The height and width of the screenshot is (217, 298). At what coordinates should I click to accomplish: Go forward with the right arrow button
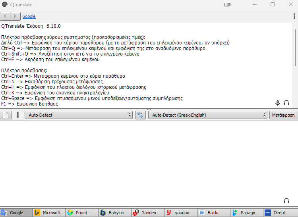tap(15, 16)
